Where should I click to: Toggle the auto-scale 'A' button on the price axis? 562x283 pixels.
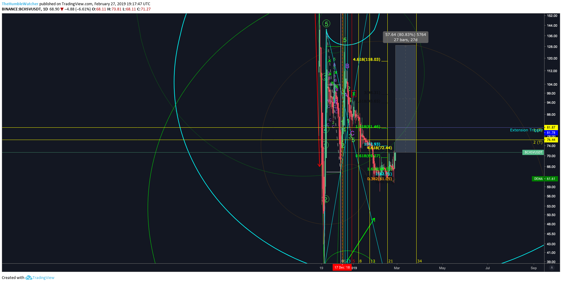[x=552, y=268]
